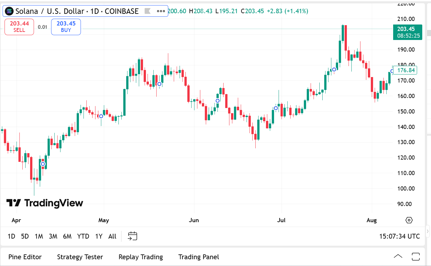Switch to All time range
This screenshot has height=266, width=431.
[x=112, y=236]
